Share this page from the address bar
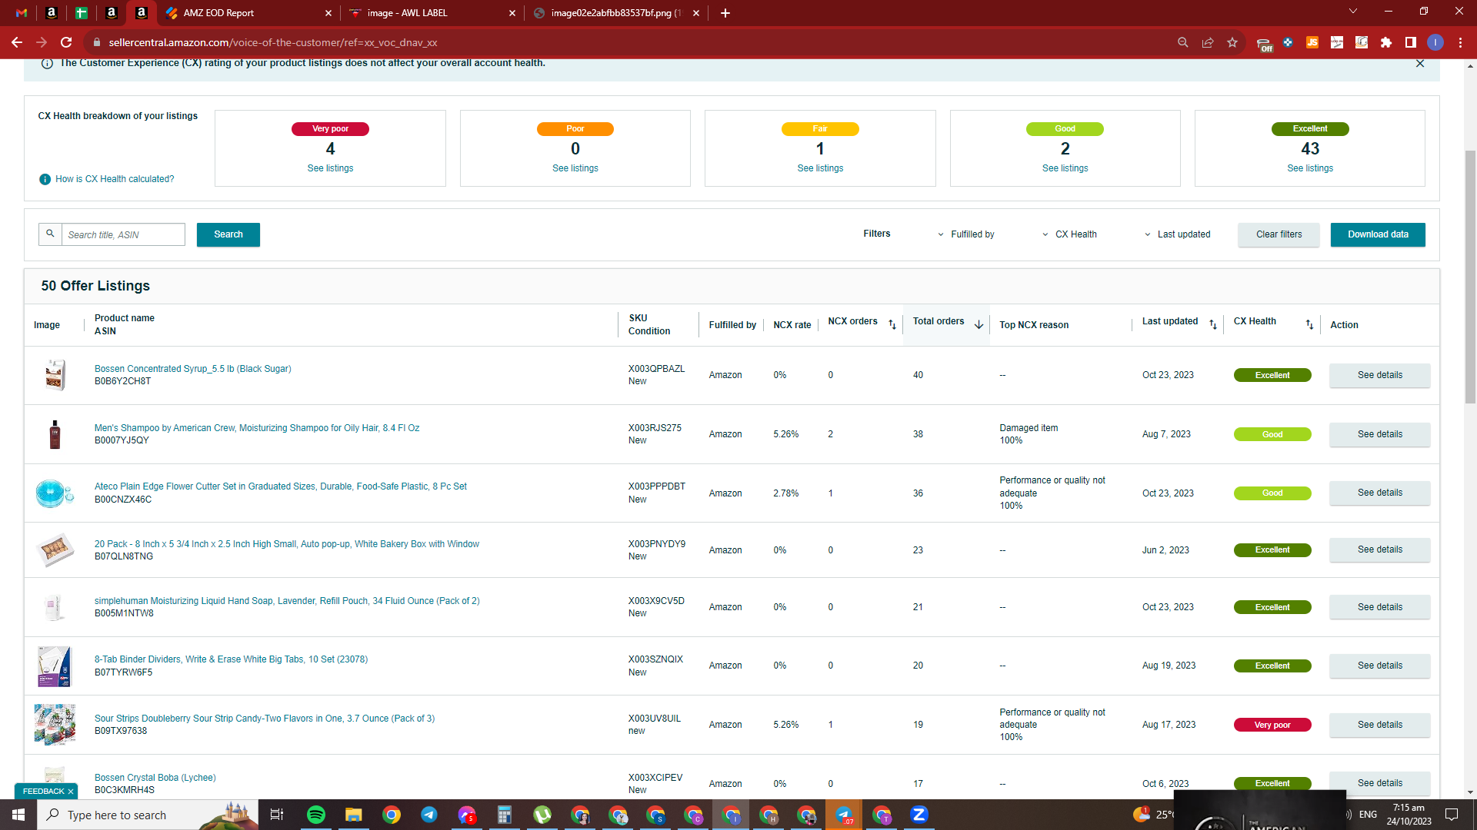This screenshot has height=830, width=1477. click(x=1208, y=42)
